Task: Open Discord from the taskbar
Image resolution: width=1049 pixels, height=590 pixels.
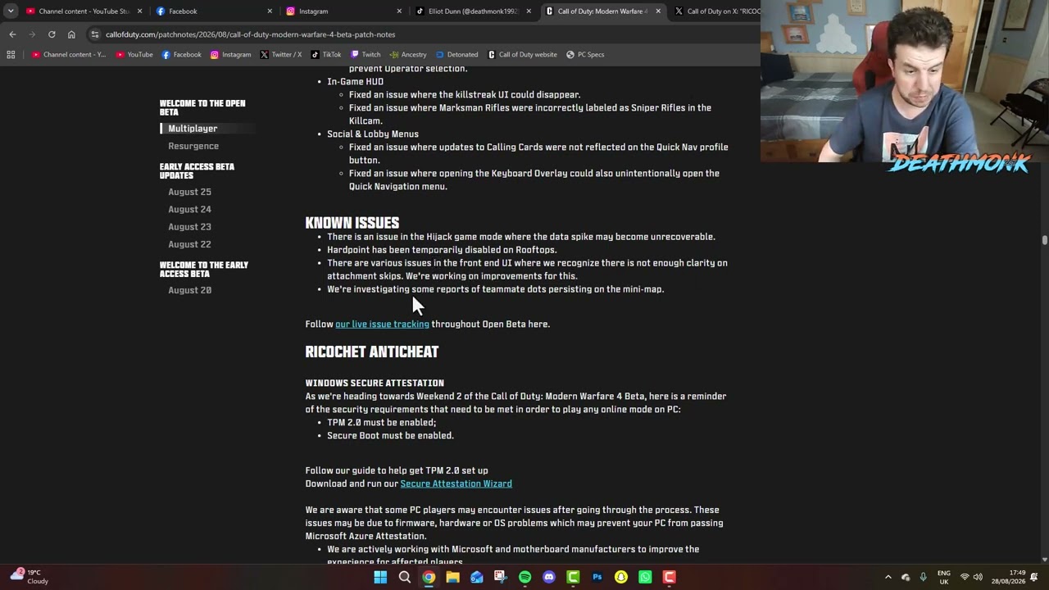Action: pyautogui.click(x=549, y=577)
